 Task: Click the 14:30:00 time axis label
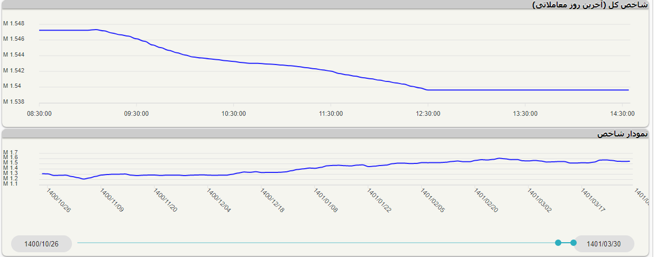click(623, 113)
